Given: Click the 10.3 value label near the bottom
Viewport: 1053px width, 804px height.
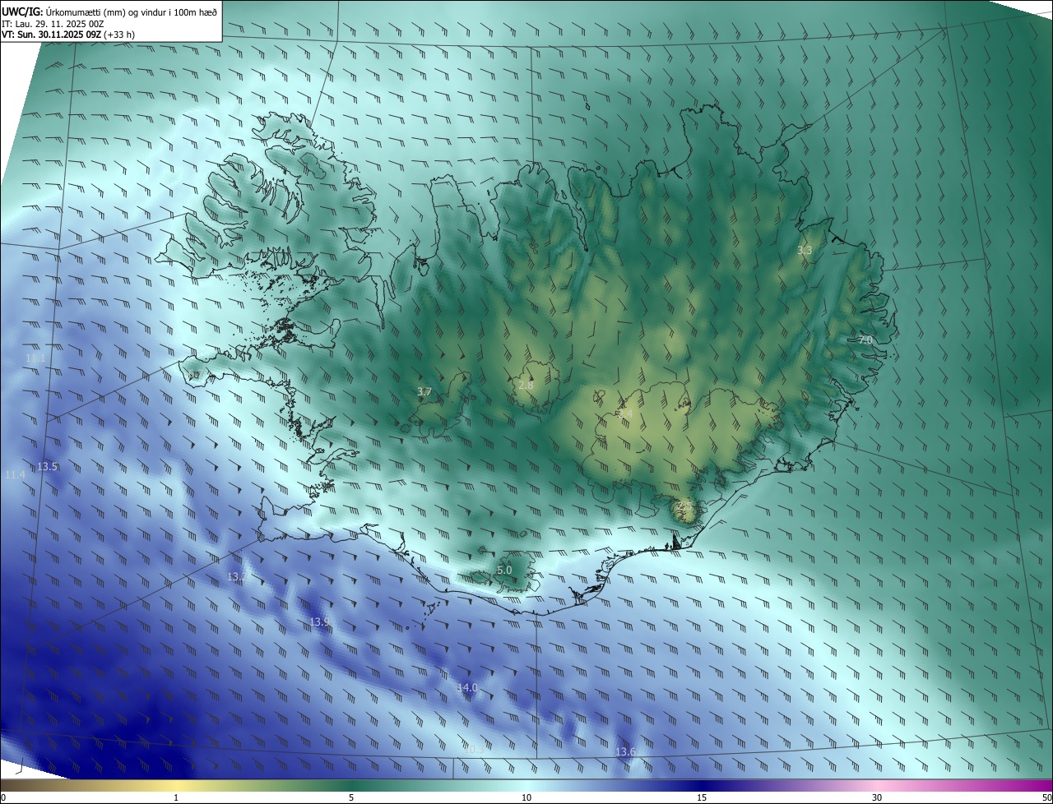Looking at the screenshot, I should [473, 749].
